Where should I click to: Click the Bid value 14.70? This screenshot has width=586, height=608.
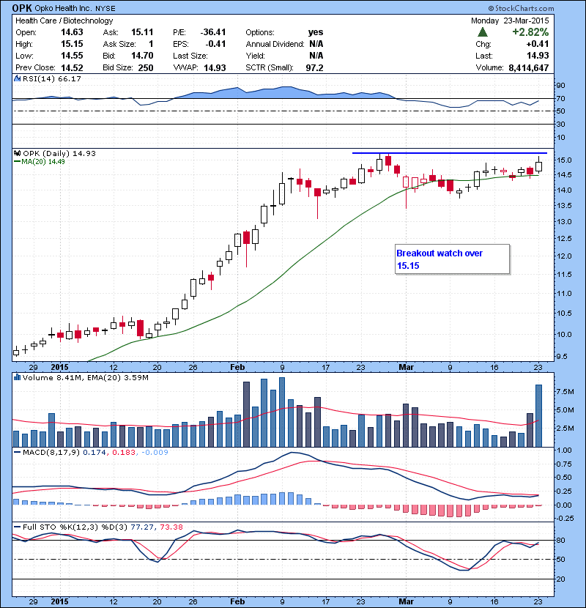[x=142, y=56]
